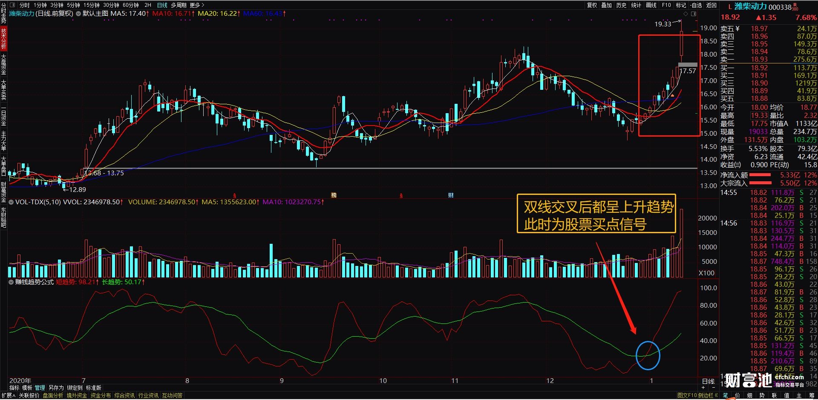Click the 笔 tab at bottom right
Viewport: 818px width, 400px height.
click(726, 395)
